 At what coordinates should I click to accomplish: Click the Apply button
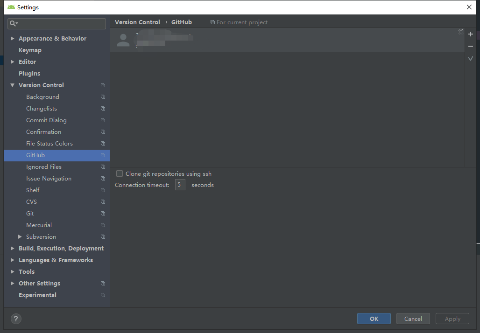point(452,319)
